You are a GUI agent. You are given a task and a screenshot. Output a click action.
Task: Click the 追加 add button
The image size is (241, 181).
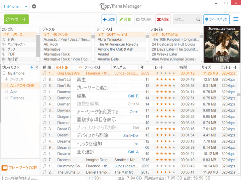click(109, 19)
